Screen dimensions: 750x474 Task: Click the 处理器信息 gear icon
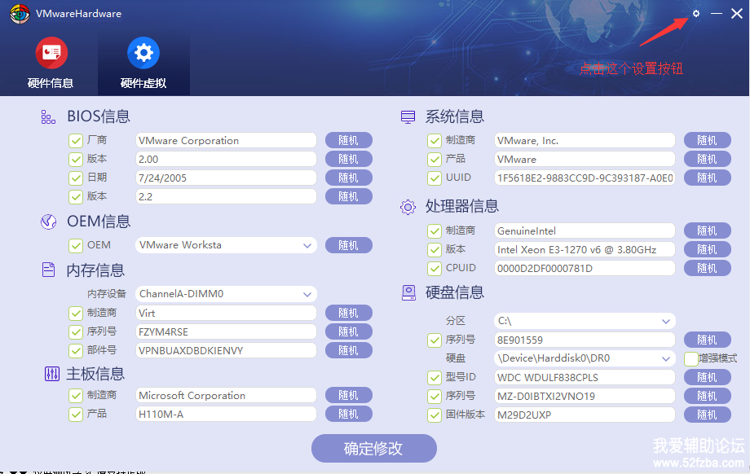click(408, 207)
